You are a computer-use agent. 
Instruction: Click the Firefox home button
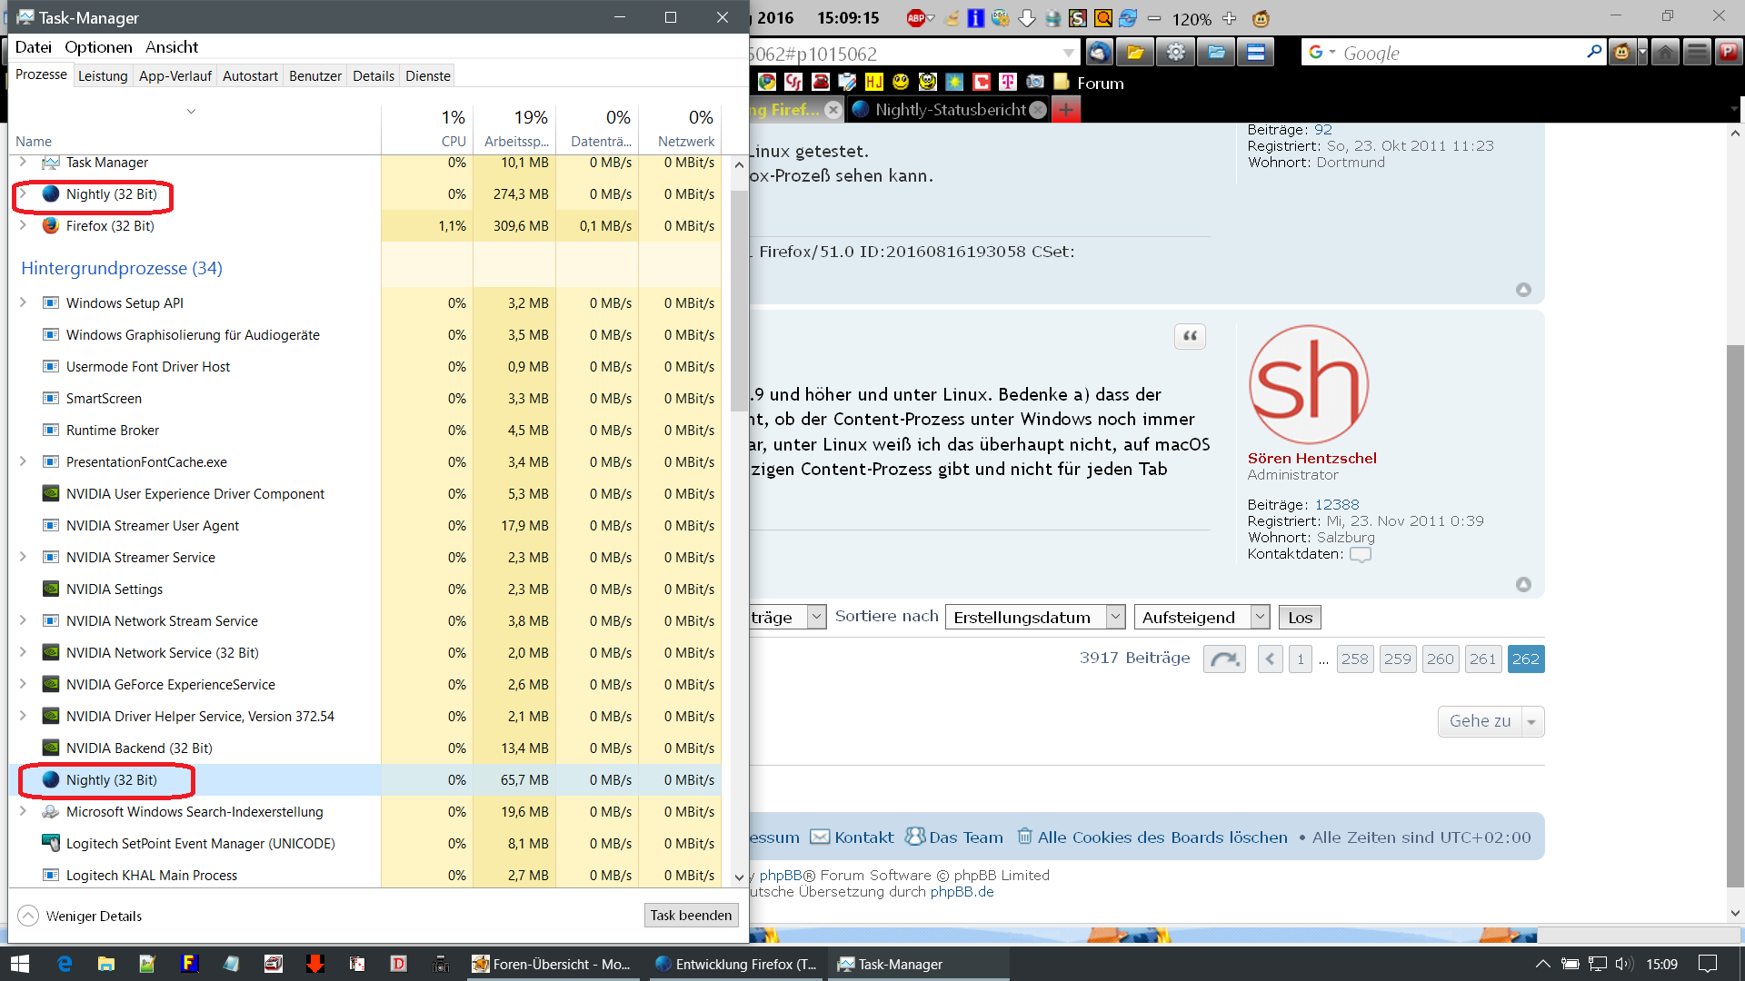click(x=1665, y=53)
